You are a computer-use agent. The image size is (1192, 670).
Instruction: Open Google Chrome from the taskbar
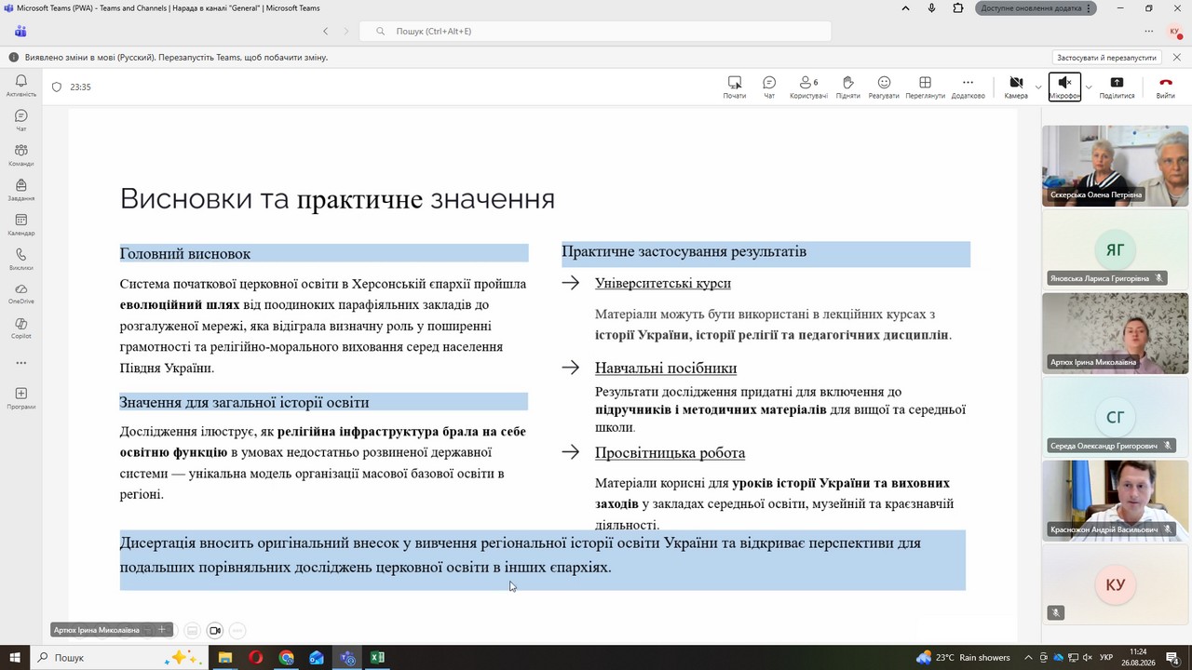pos(286,657)
